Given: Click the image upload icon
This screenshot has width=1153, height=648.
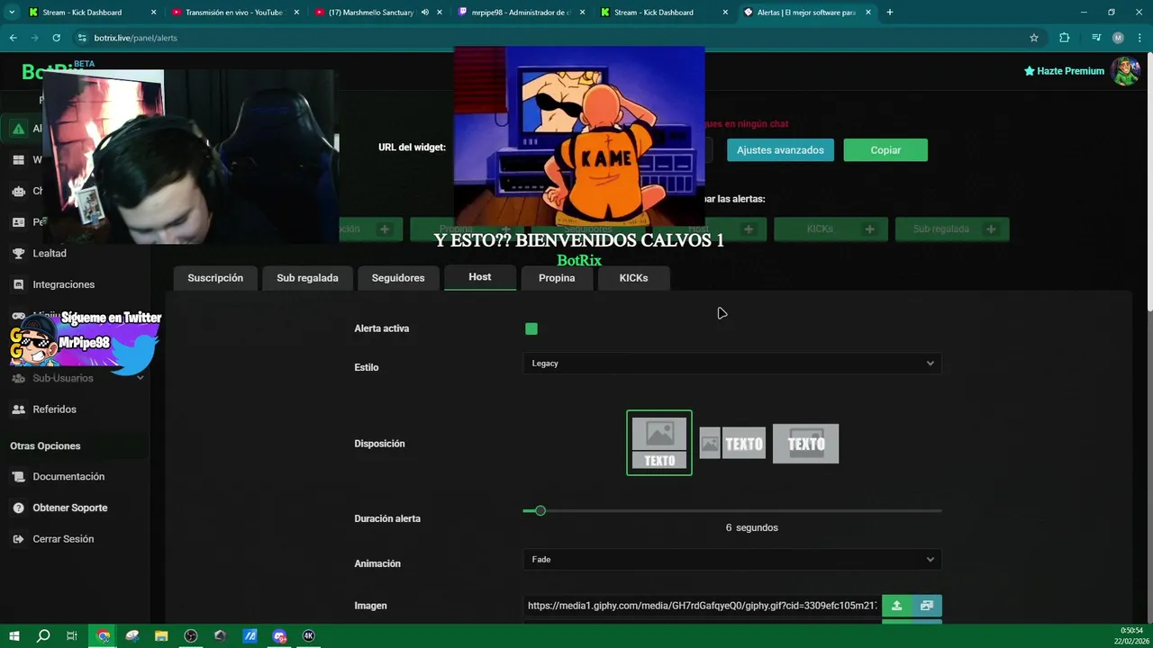Looking at the screenshot, I should coord(896,606).
